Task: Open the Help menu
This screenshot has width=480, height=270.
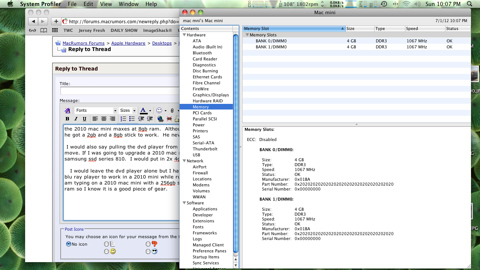Action: 151,4
